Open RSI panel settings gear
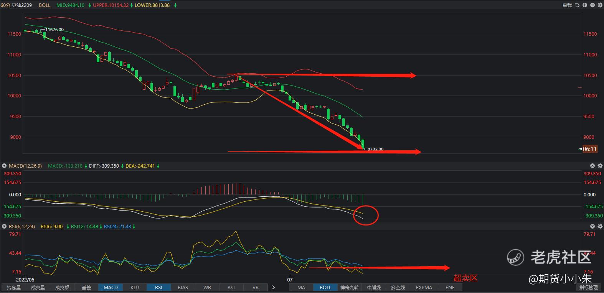Image resolution: width=604 pixels, height=293 pixels. [x=601, y=226]
